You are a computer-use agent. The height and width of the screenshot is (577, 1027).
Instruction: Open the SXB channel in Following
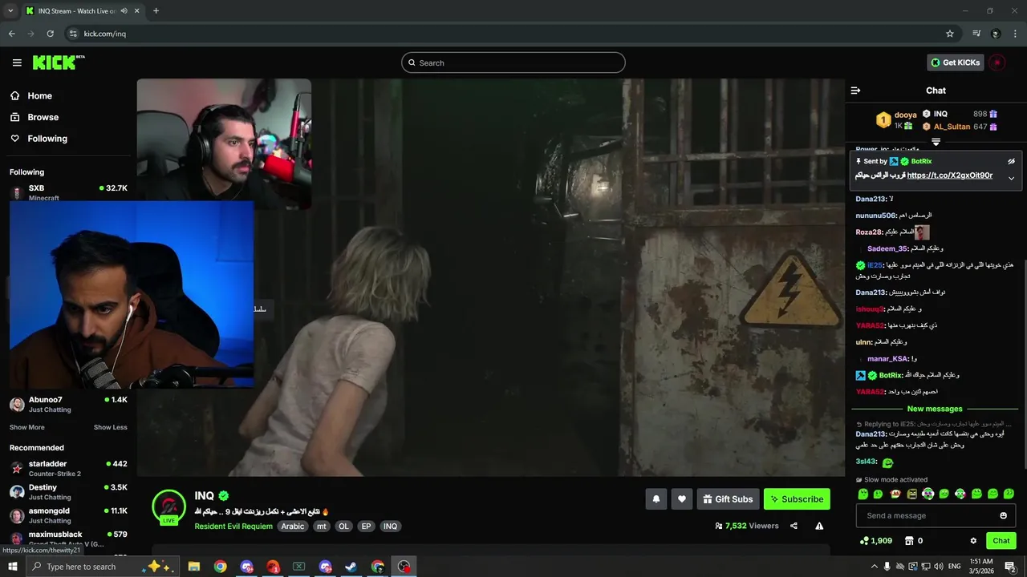[68, 192]
